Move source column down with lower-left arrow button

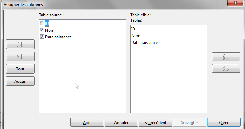20,57
